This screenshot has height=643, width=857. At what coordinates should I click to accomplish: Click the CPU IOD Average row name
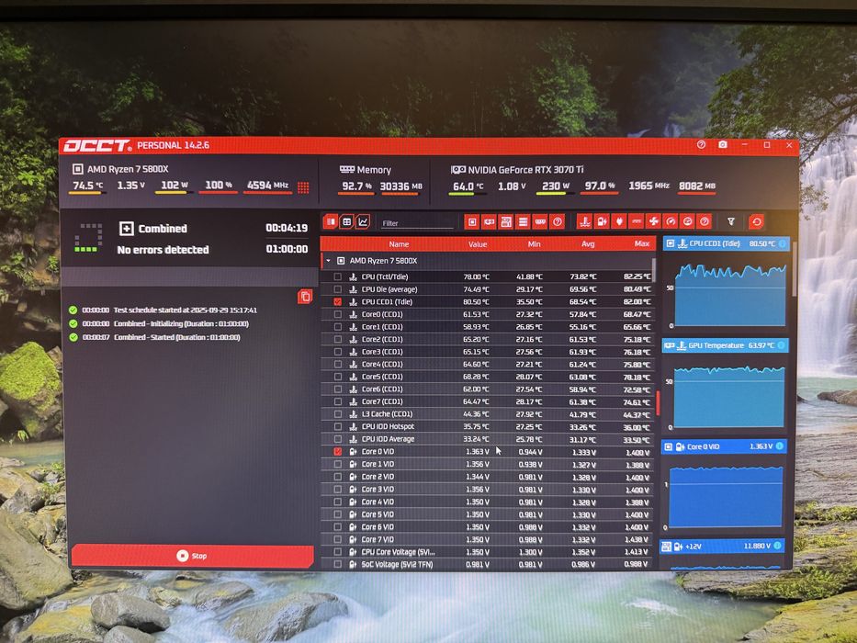pyautogui.click(x=388, y=439)
